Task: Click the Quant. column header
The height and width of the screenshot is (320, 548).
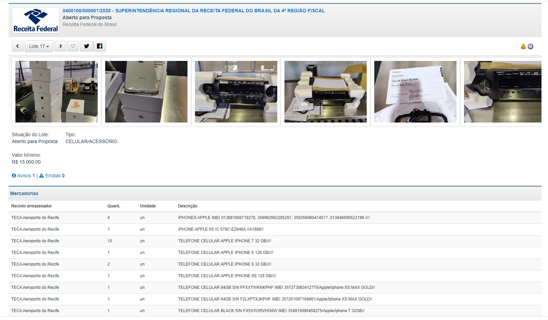Action: tap(114, 206)
